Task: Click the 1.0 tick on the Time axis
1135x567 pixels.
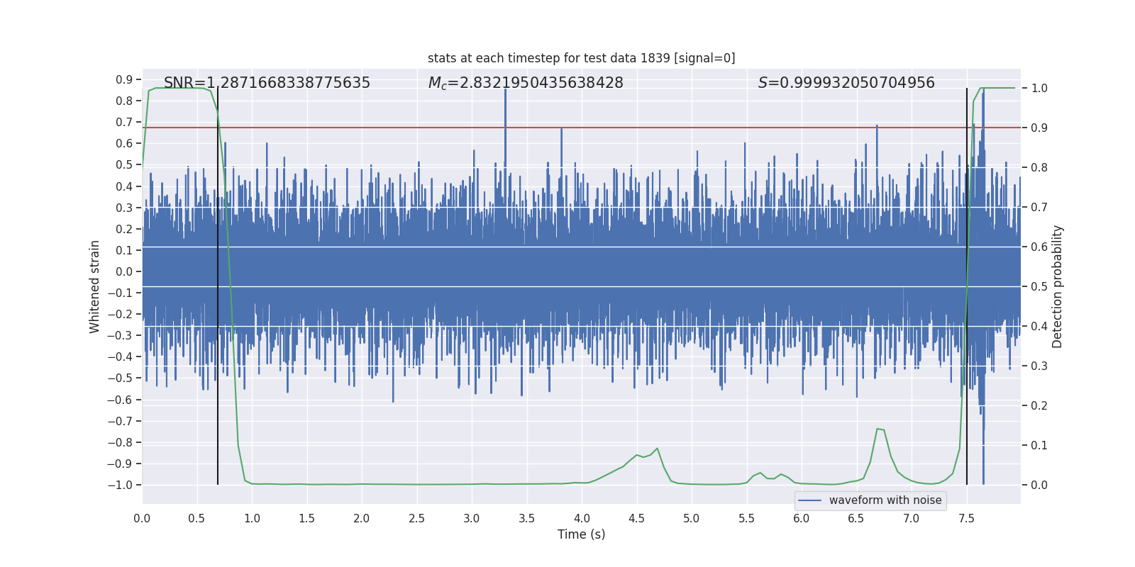Action: tap(252, 518)
